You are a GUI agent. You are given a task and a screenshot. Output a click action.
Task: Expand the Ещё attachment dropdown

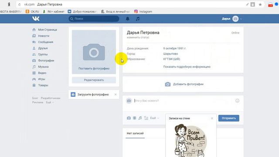point(154,118)
